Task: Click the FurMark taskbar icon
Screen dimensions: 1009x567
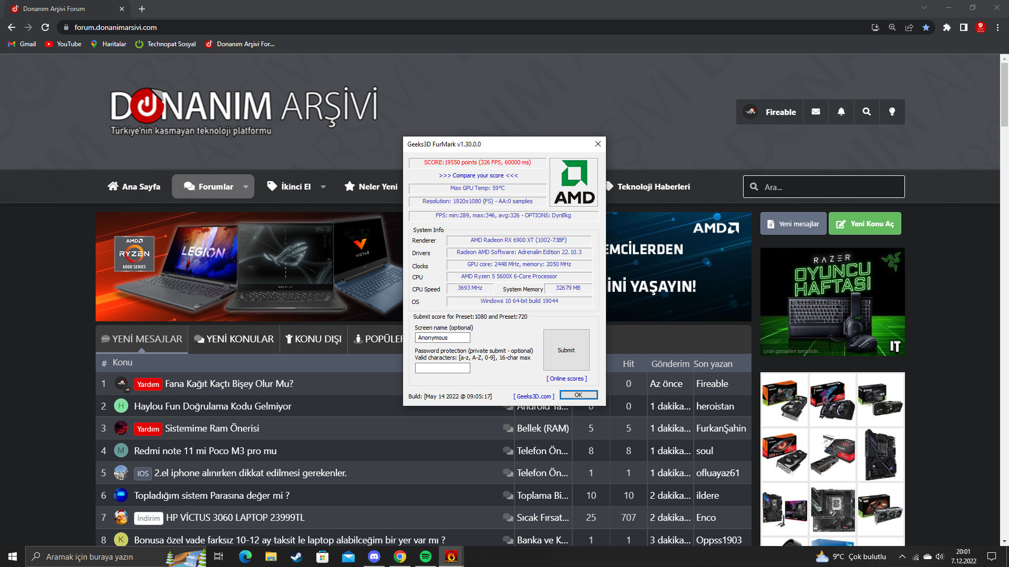Action: point(451,556)
